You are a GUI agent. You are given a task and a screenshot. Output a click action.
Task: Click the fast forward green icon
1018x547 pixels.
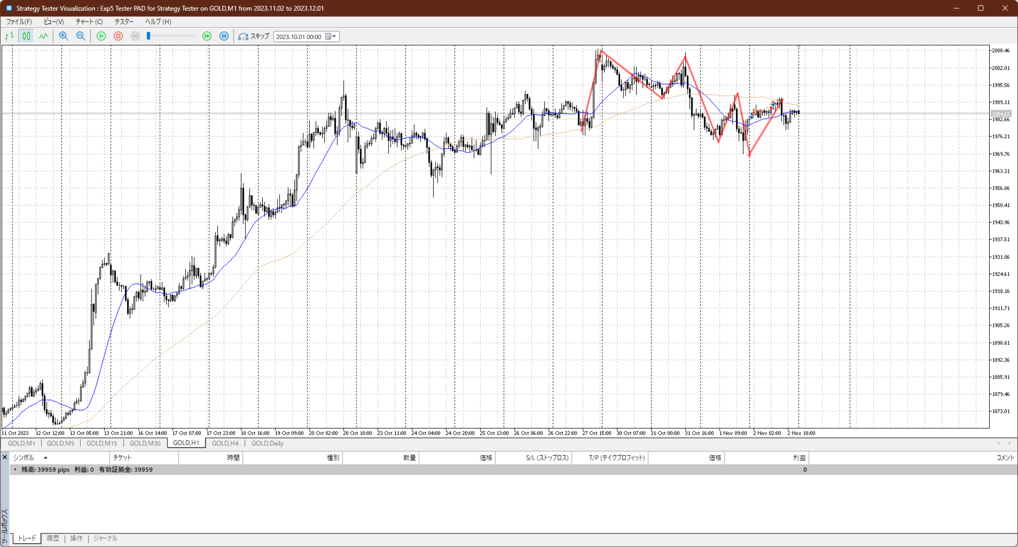point(207,36)
